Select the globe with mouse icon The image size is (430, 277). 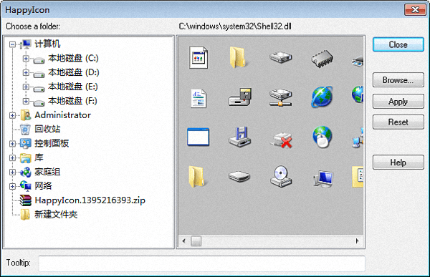[x=322, y=137]
